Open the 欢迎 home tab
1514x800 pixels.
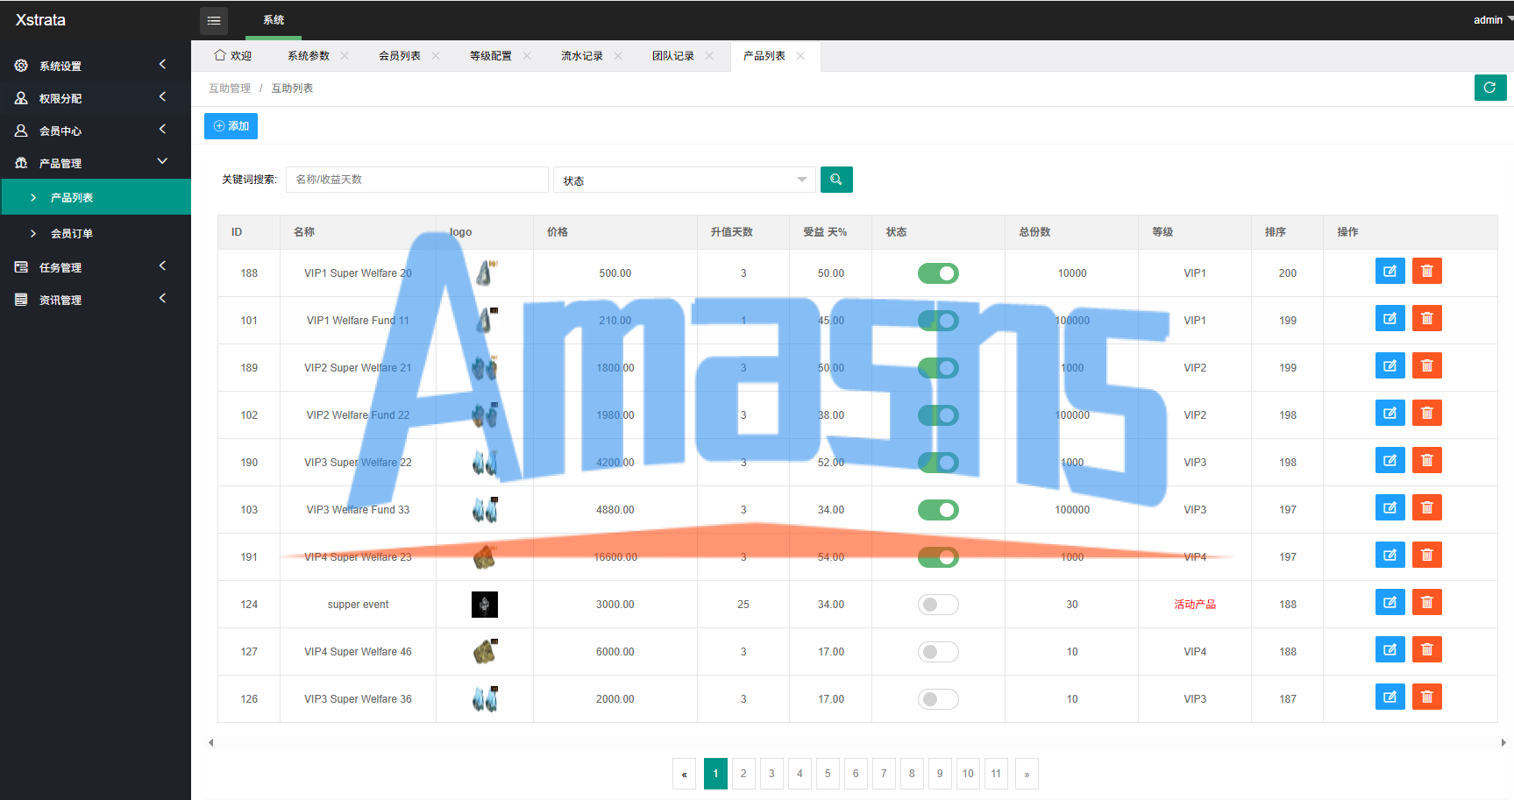click(233, 56)
